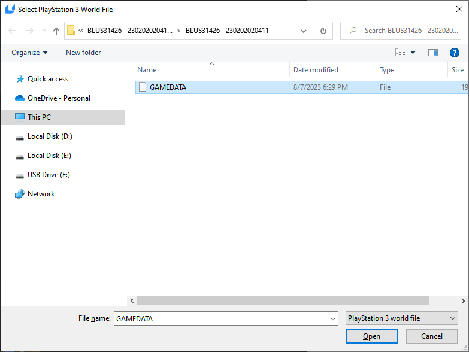Close the Select PlayStation 3 World File dialog

[459, 9]
